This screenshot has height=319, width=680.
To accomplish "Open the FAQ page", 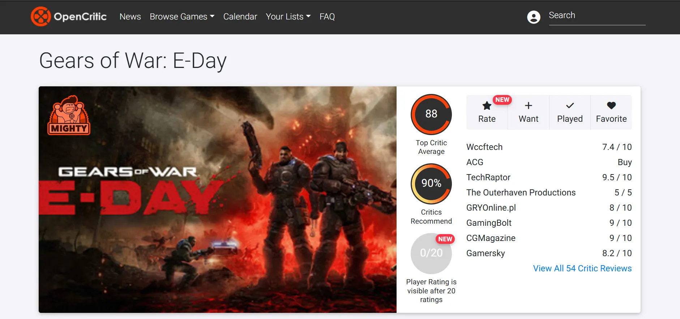I will pyautogui.click(x=327, y=17).
